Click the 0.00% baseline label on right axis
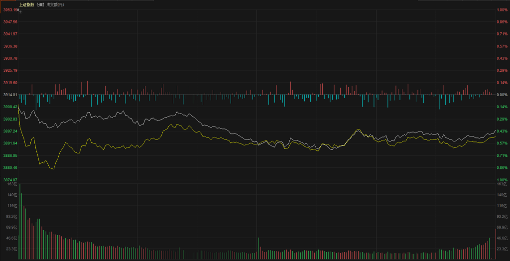The width and height of the screenshot is (510, 261). pyautogui.click(x=502, y=95)
